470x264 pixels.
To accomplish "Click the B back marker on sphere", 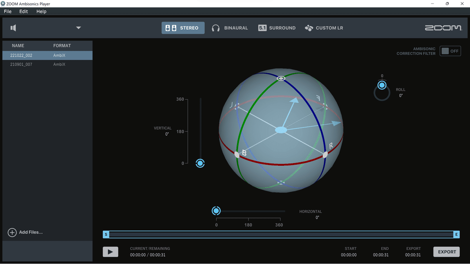I will click(237, 154).
